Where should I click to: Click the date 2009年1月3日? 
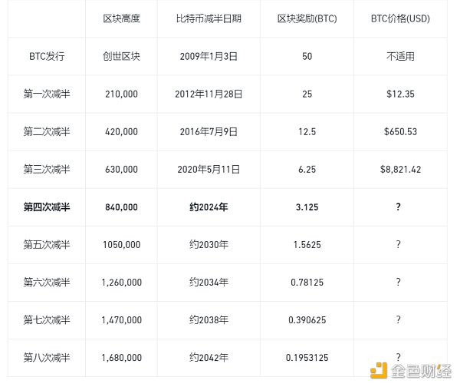pyautogui.click(x=208, y=56)
